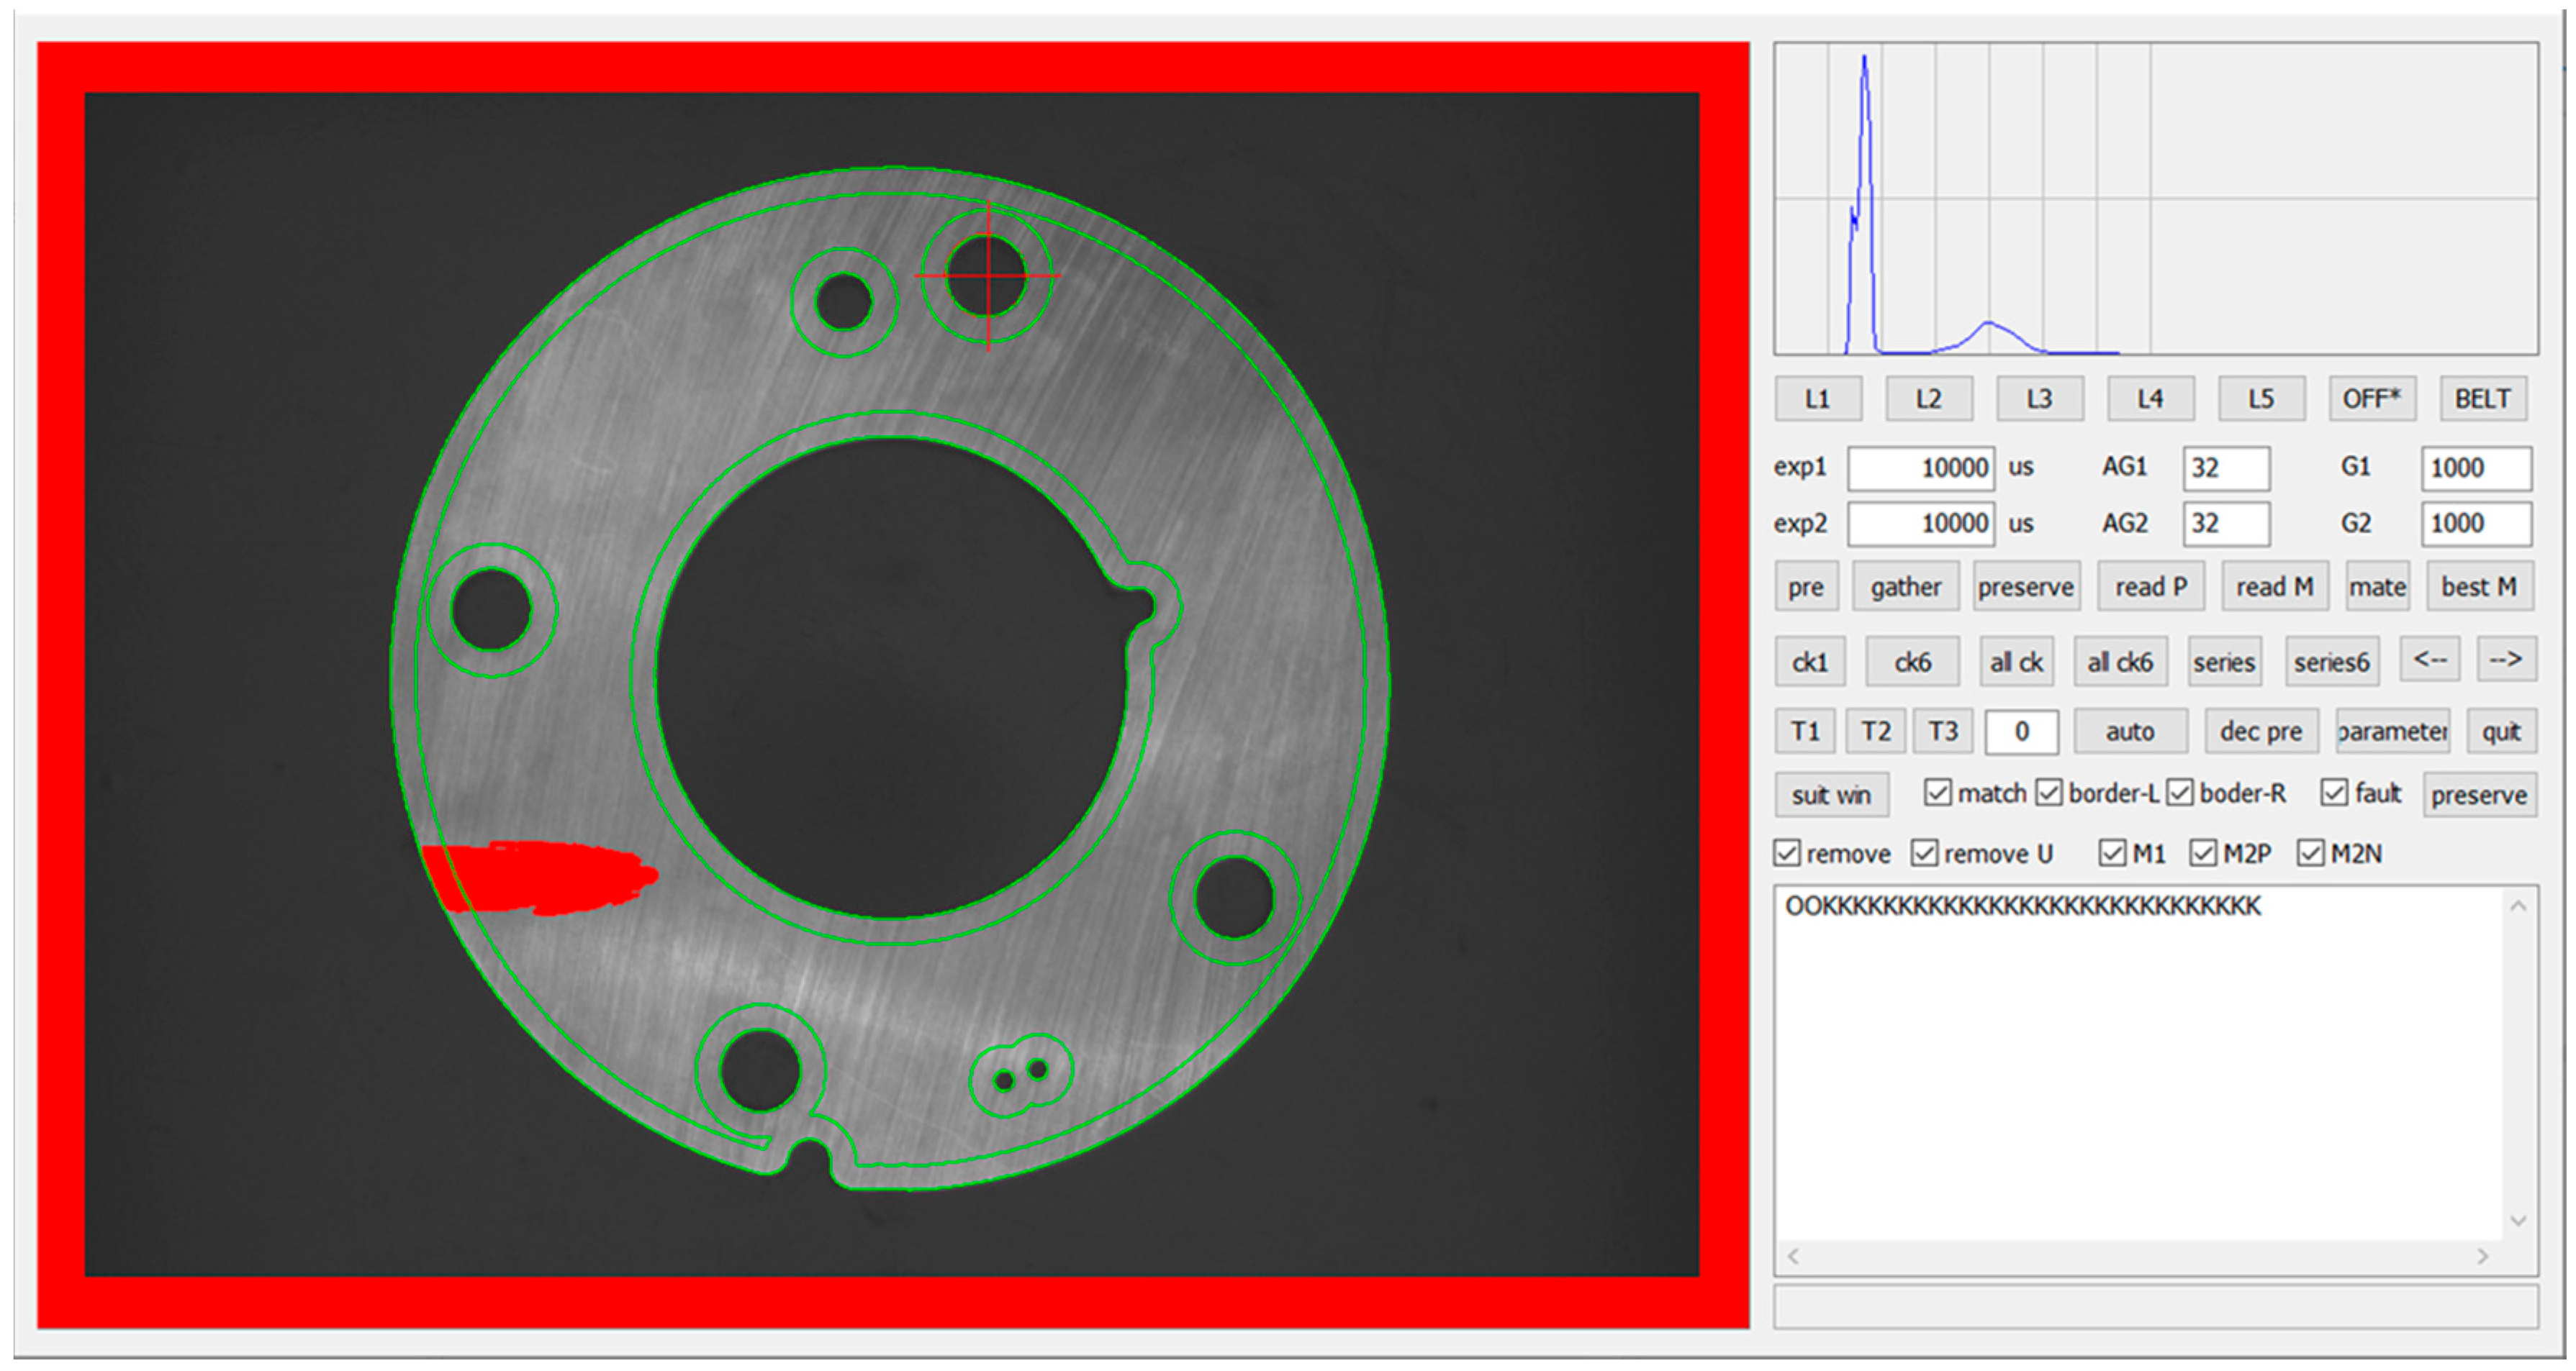The height and width of the screenshot is (1371, 2576).
Task: Toggle the M2N checkbox off
Action: click(2310, 852)
